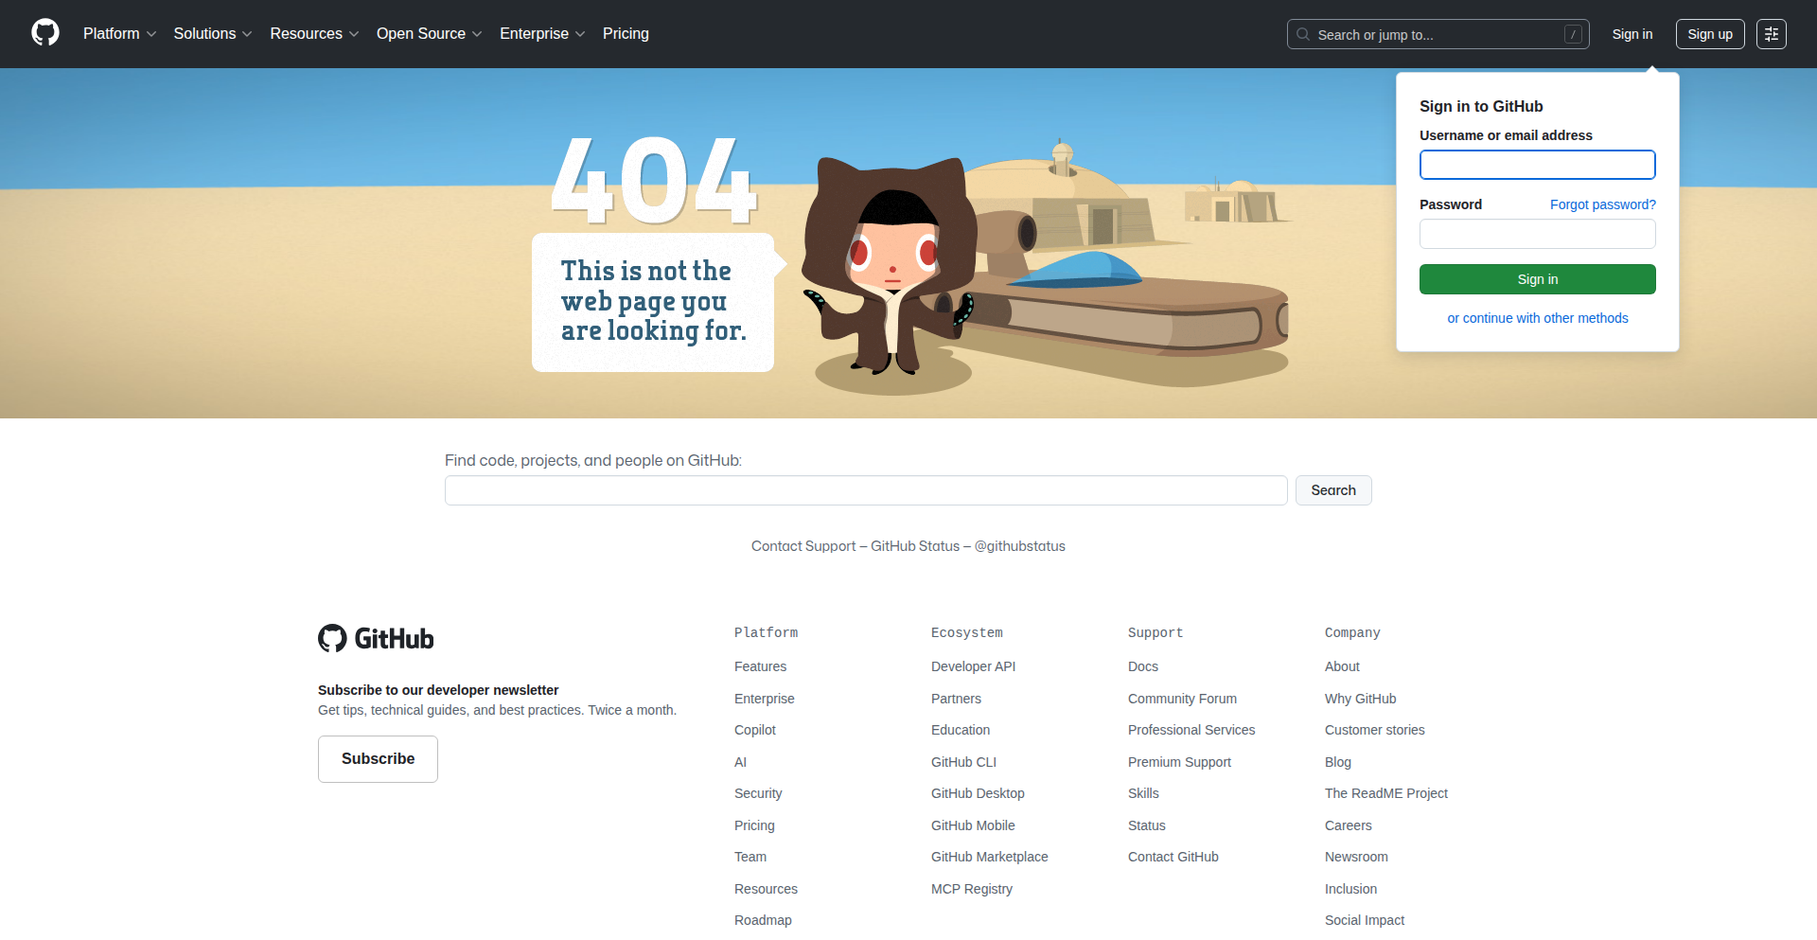The width and height of the screenshot is (1817, 940).
Task: Select Pricing in the top navigation
Action: (626, 33)
